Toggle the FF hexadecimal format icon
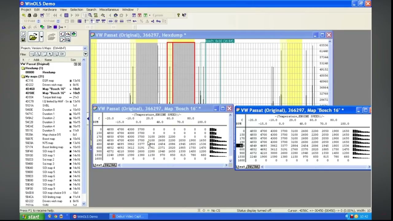This screenshot has width=393, height=221. [x=116, y=21]
